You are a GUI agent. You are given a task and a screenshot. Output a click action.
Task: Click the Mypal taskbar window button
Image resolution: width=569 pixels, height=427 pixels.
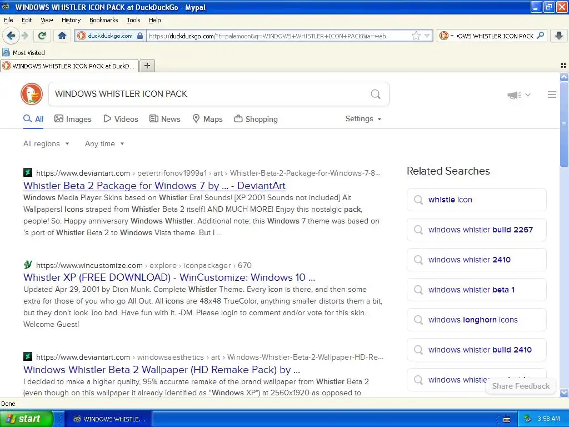[x=109, y=419]
